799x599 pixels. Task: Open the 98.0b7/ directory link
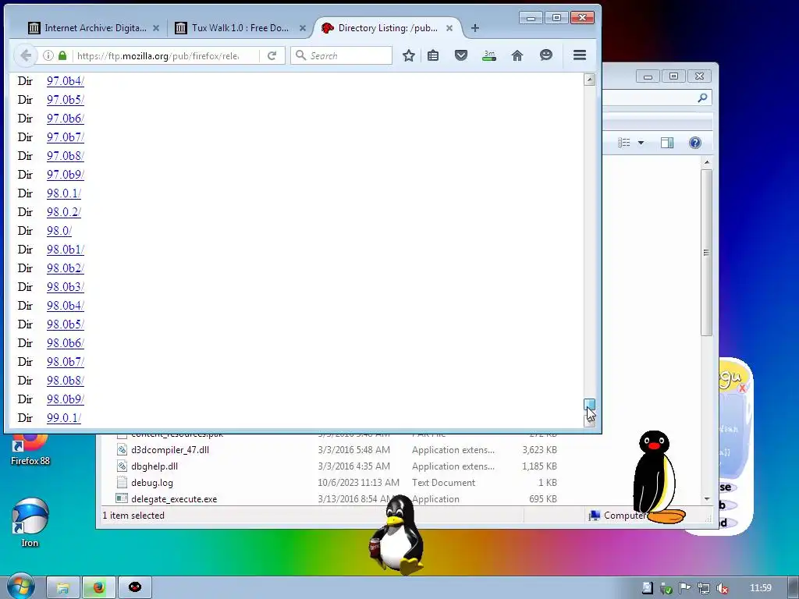point(66,362)
